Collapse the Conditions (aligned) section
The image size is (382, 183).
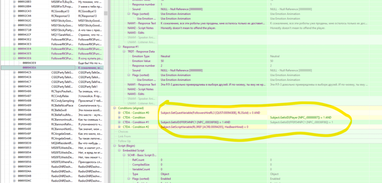click(115, 108)
